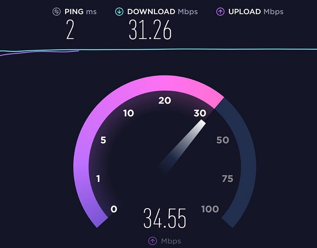This screenshot has height=248, width=317.
Task: Click the download result 31.26
Action: point(150,30)
